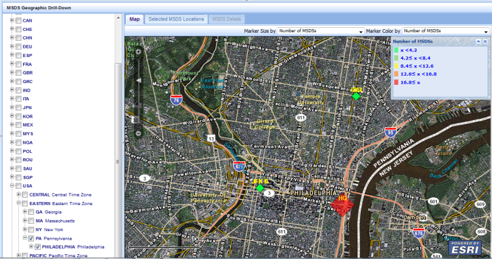Image resolution: width=492 pixels, height=259 pixels.
Task: Expand the CHN tree node
Action: tap(12, 38)
